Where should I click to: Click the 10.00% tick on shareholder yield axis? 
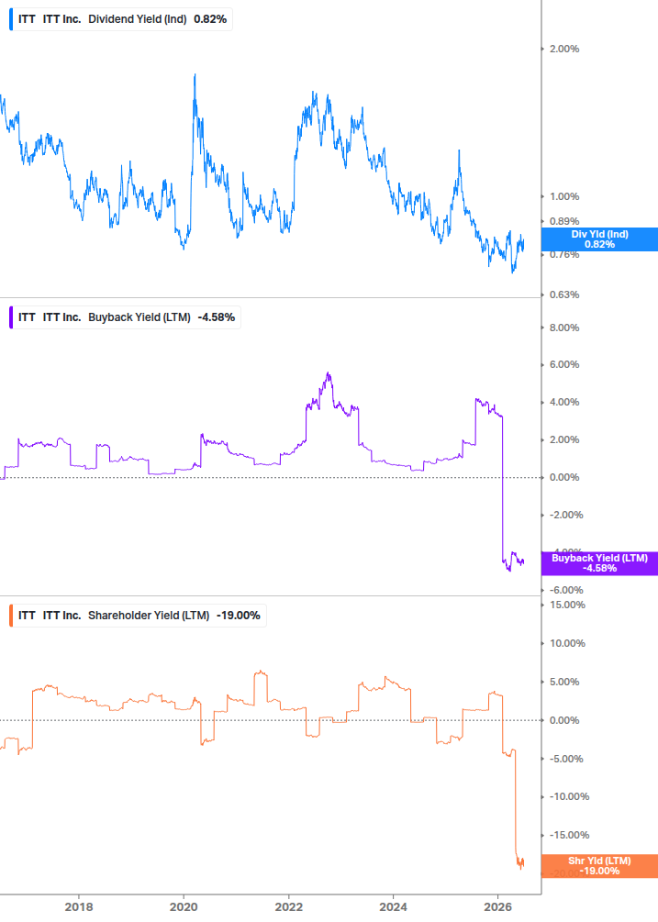coord(567,643)
